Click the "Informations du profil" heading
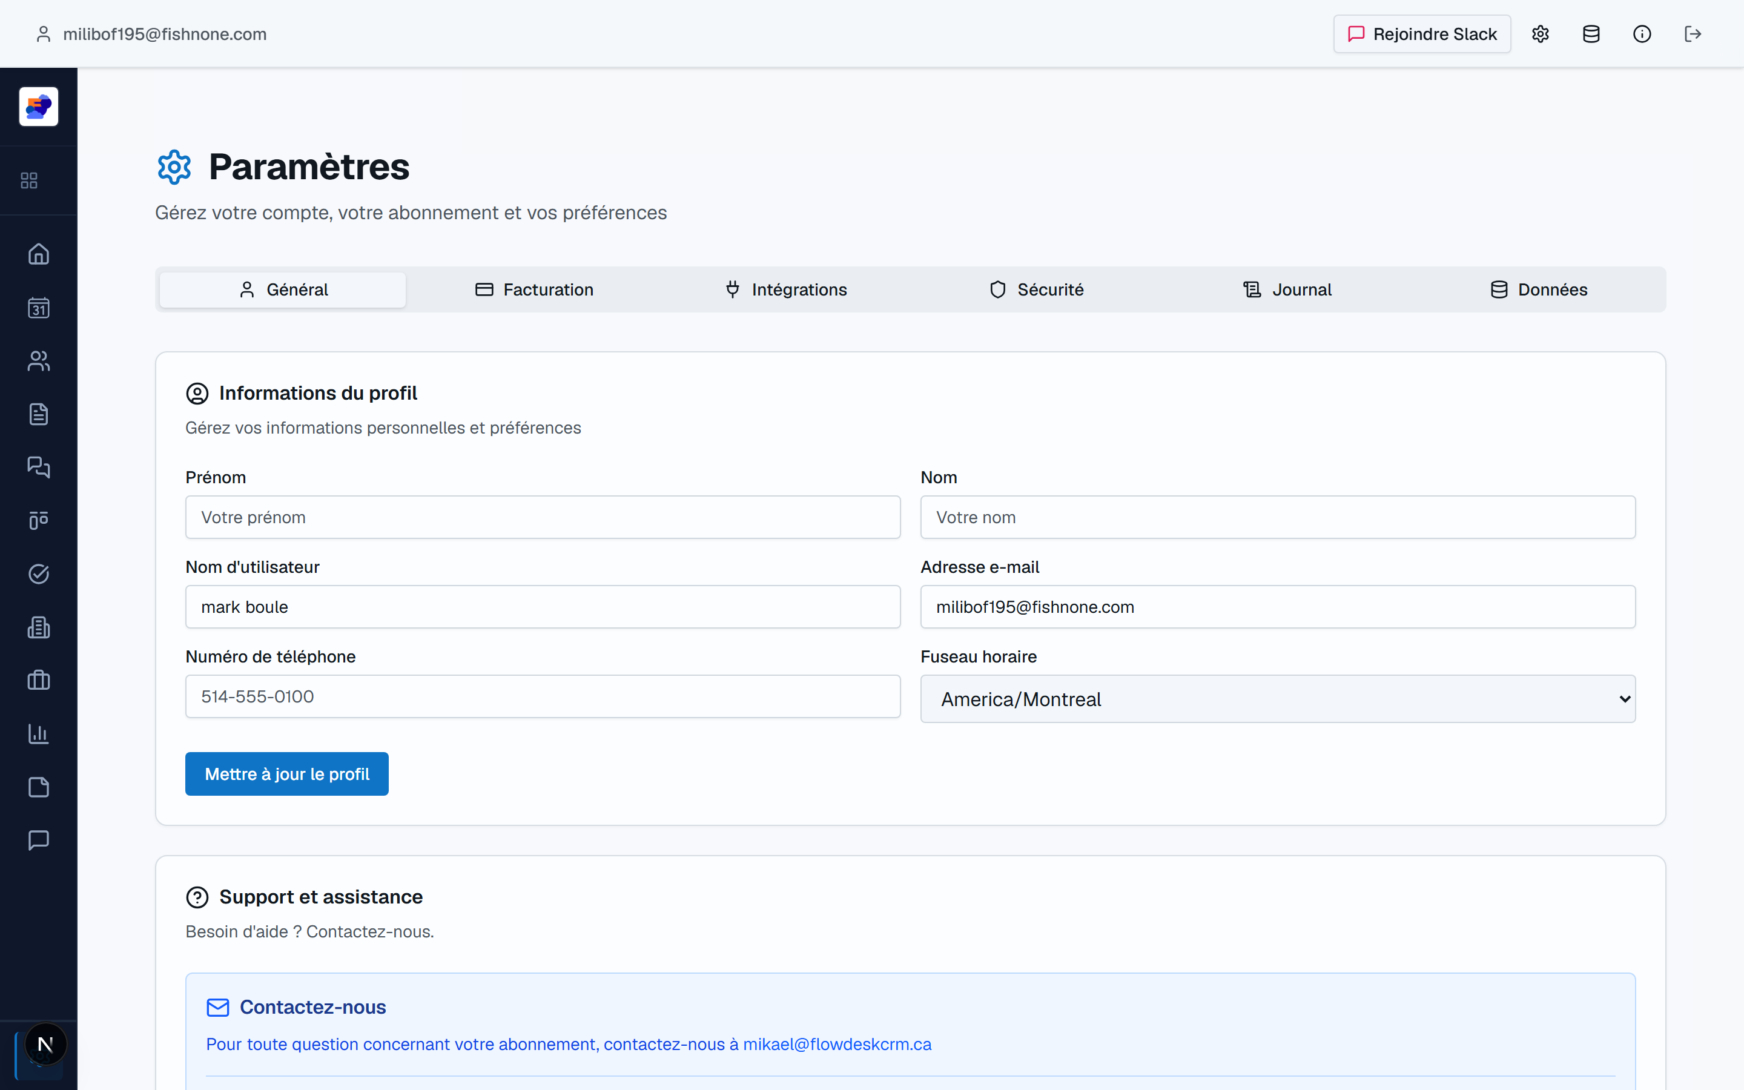Viewport: 1744px width, 1090px height. tap(318, 394)
